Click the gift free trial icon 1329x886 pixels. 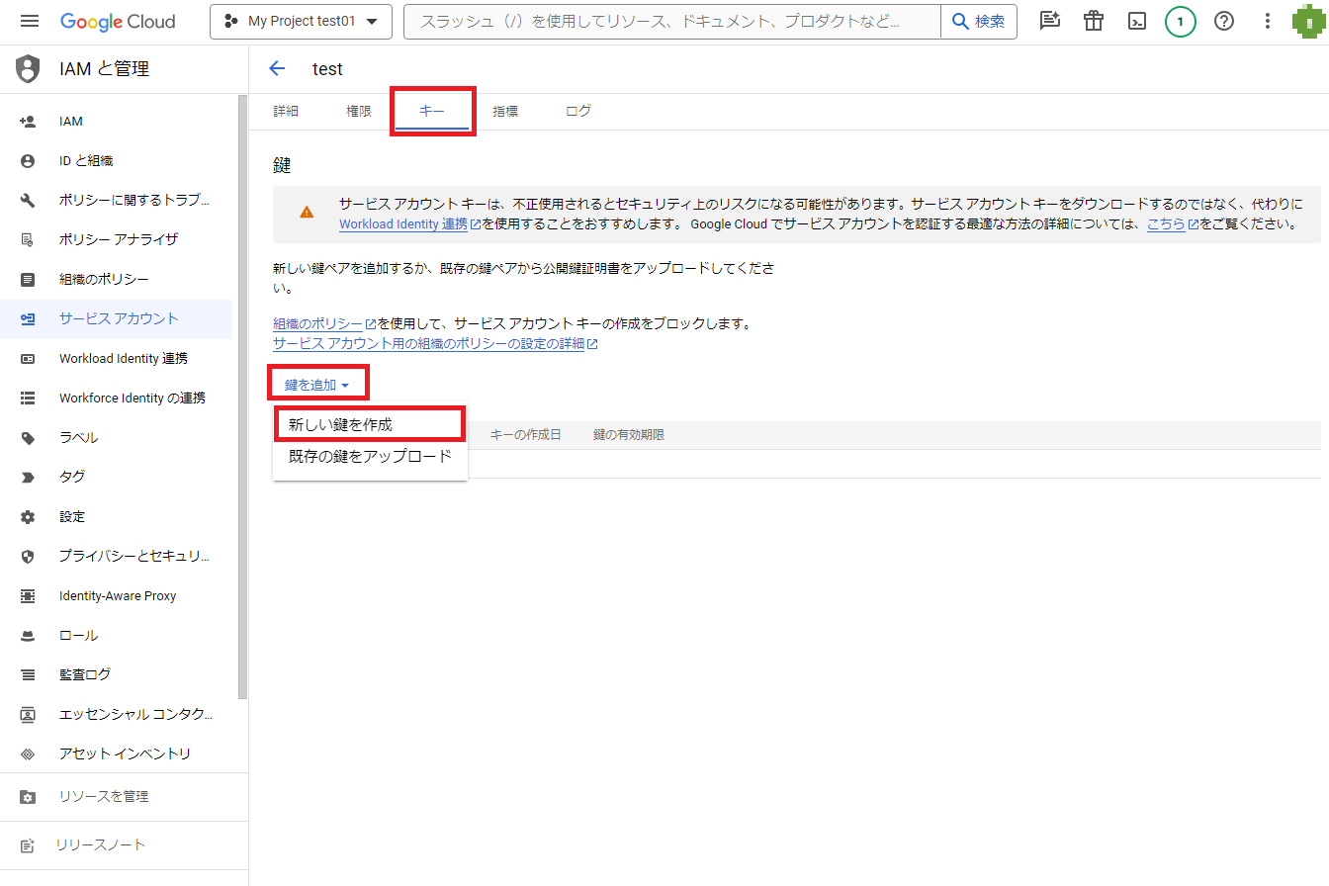coord(1094,22)
